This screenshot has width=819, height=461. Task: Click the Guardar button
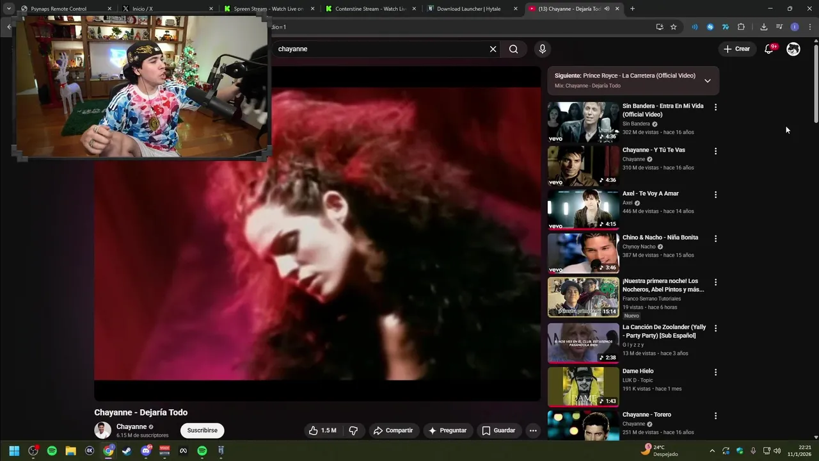click(498, 431)
